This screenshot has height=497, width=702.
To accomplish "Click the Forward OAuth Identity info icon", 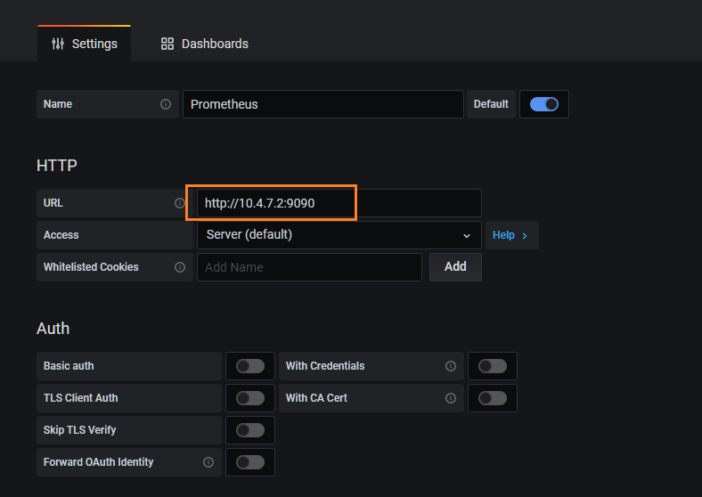I will 208,462.
